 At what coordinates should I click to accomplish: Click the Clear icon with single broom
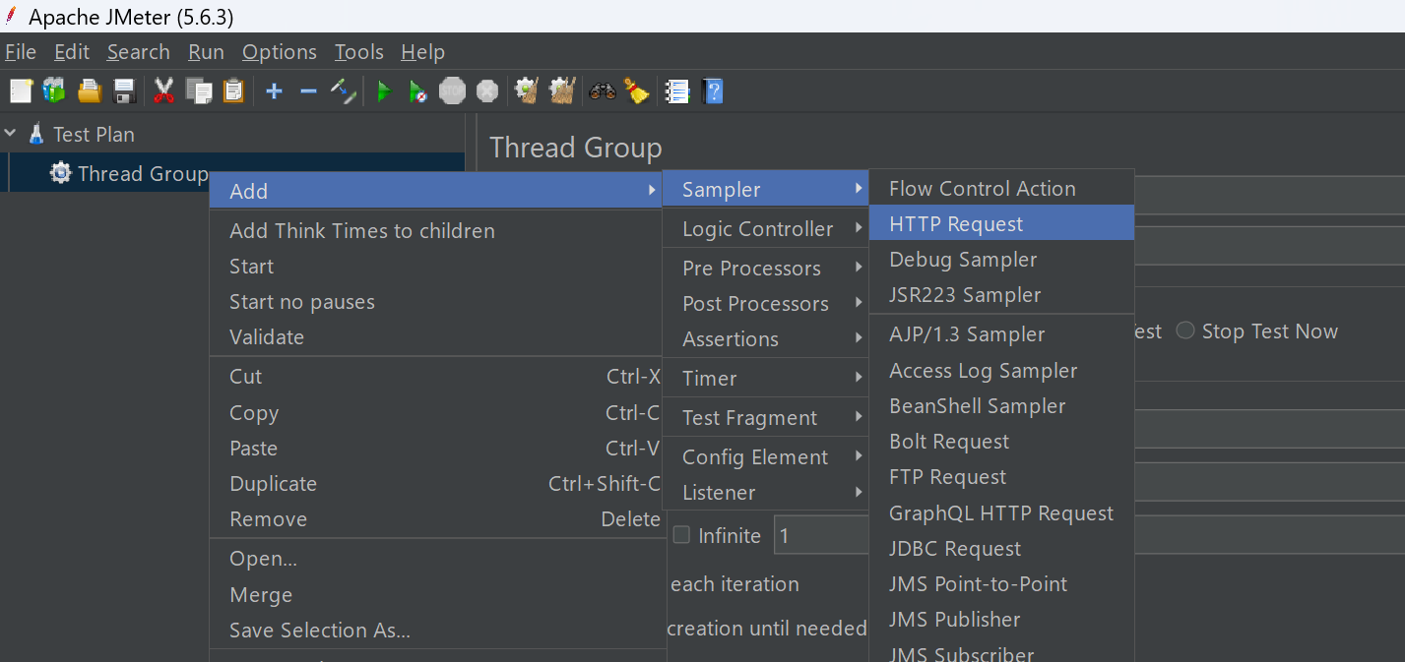[527, 91]
